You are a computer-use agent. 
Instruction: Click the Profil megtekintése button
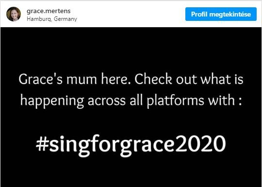coord(221,14)
